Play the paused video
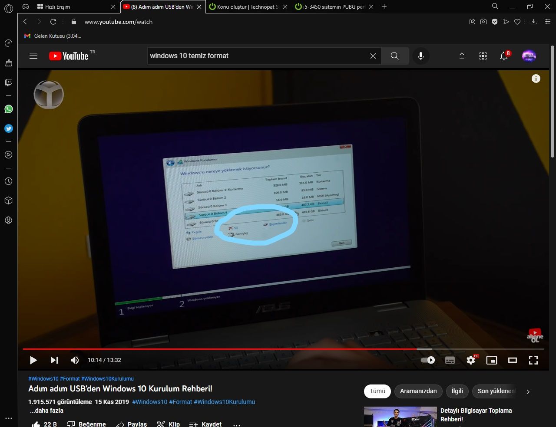The height and width of the screenshot is (427, 556). 33,360
